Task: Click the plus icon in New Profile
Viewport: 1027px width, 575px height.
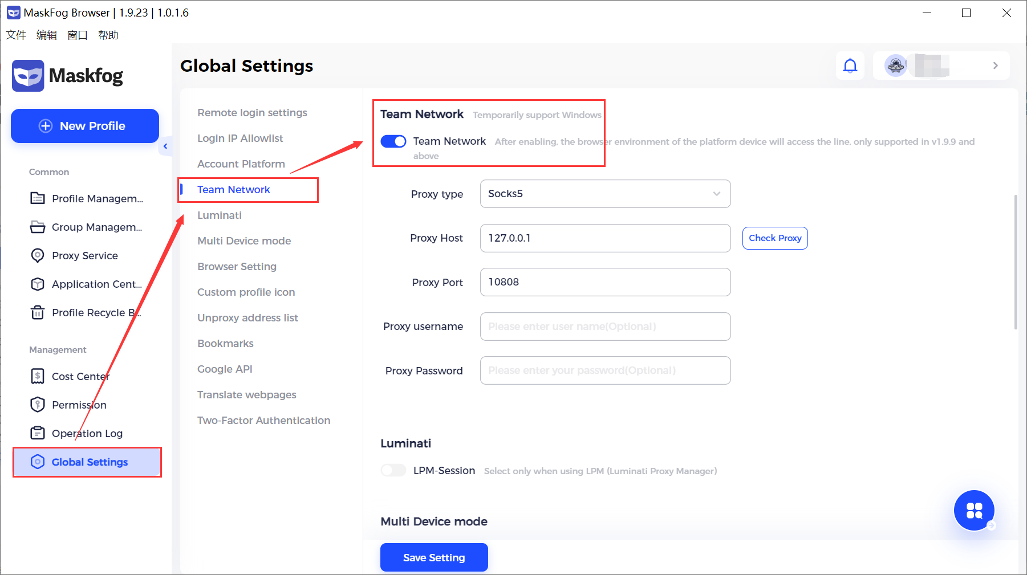Action: point(46,126)
